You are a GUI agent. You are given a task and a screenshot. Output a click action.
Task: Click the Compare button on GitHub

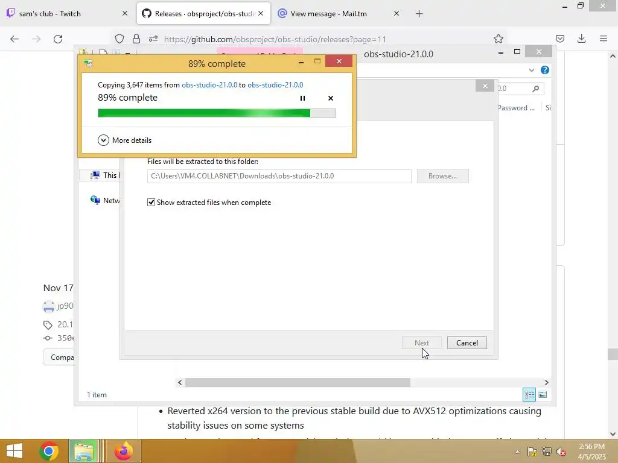59,357
